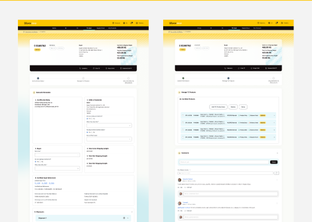Open the first dropdown in Seller section
The height and width of the screenshot is (222, 312).
coord(109,125)
